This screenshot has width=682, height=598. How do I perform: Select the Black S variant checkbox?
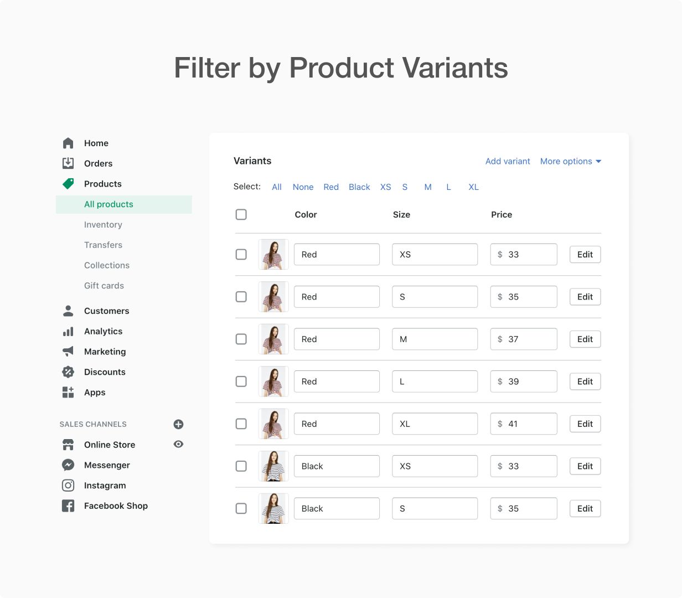coord(241,509)
